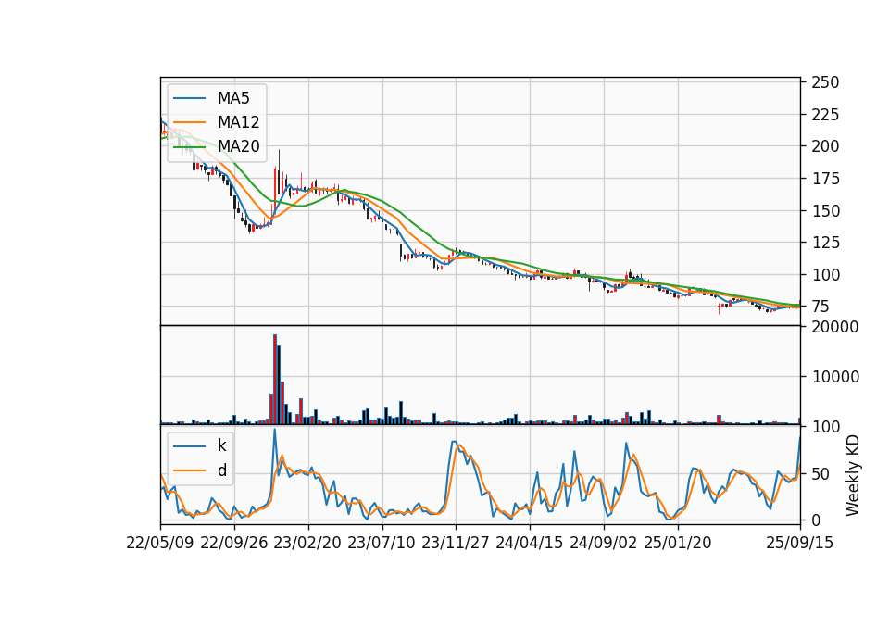Click the MA5 legend label

233,98
